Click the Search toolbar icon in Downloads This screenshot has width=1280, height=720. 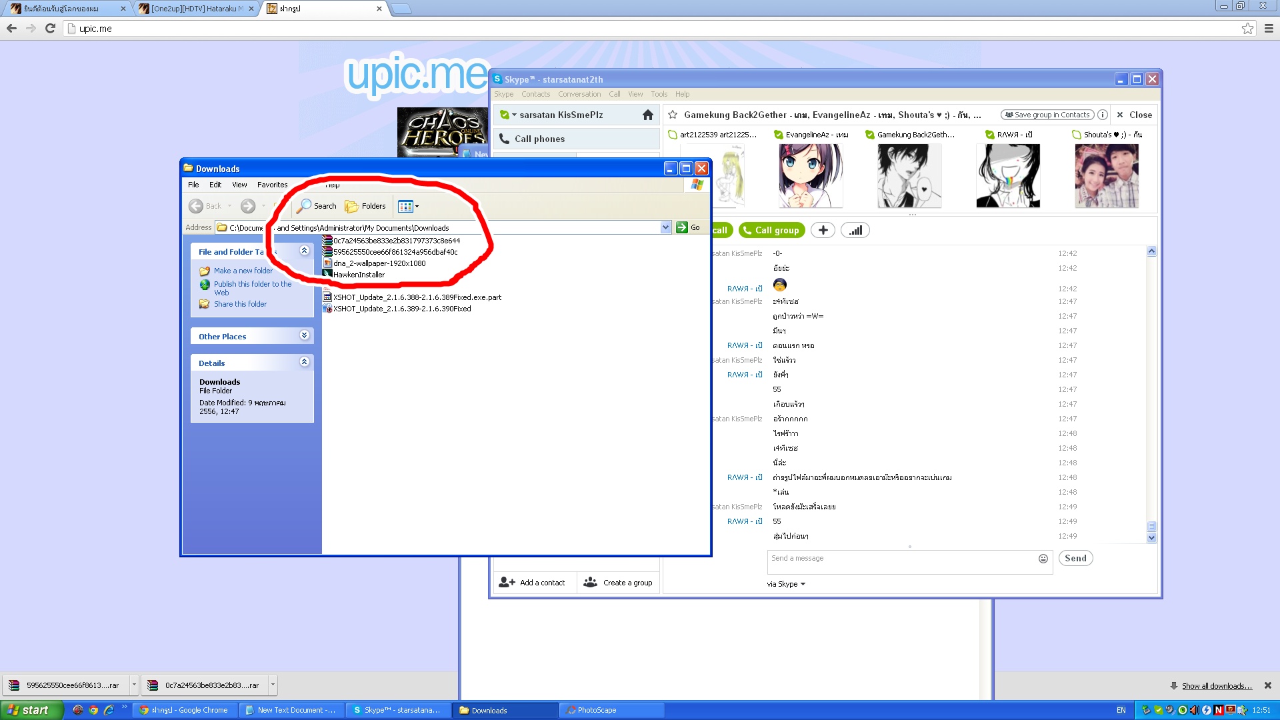(x=317, y=206)
